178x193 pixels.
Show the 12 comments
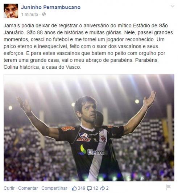tap(95, 188)
